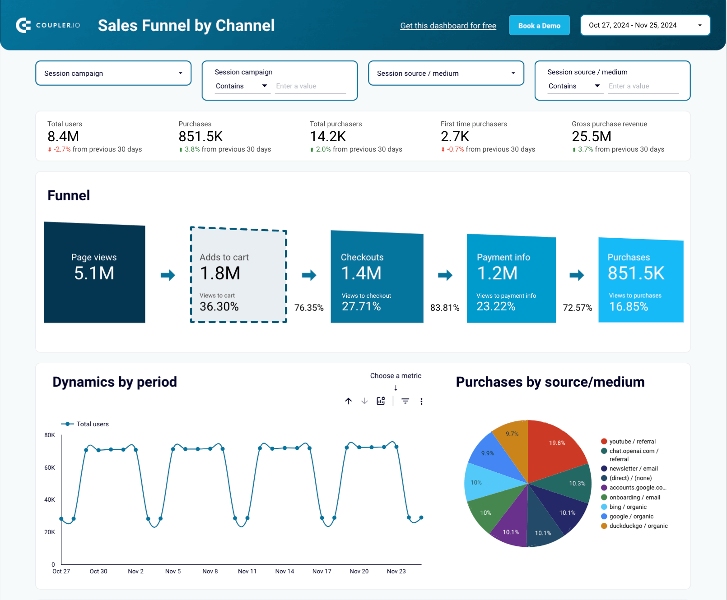Click youtube / referral legend swatch
The image size is (727, 600).
[x=604, y=441]
